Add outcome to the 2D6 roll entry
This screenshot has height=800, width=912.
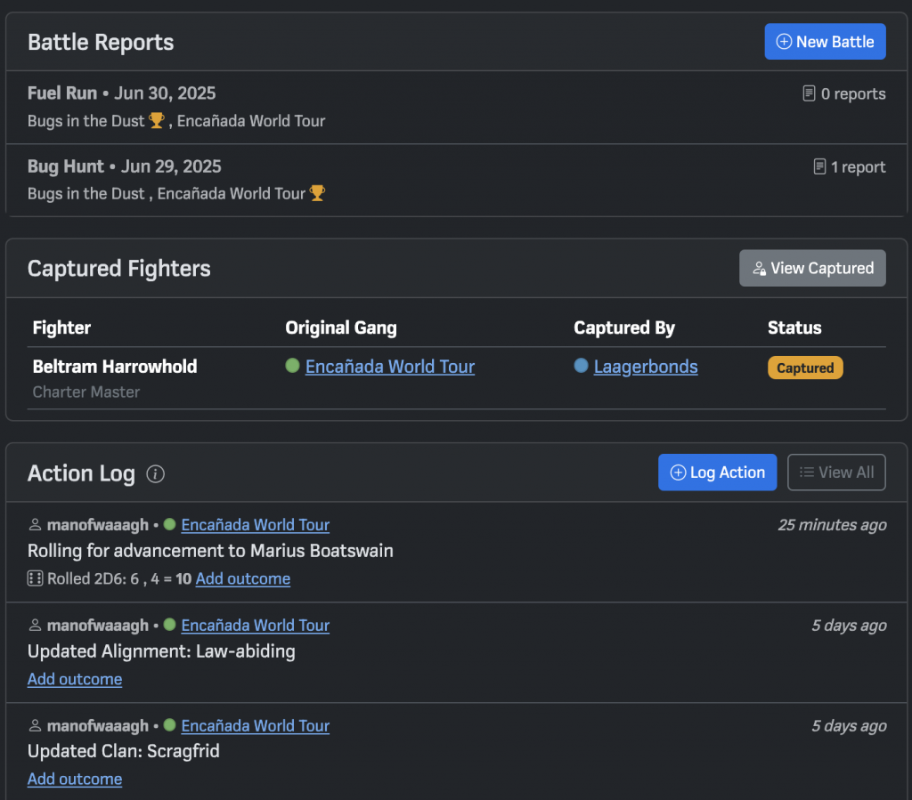[x=243, y=578]
